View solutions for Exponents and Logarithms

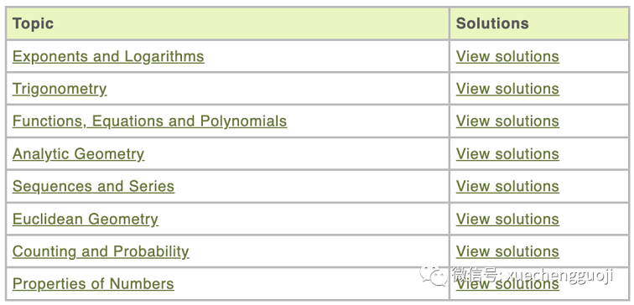[507, 56]
